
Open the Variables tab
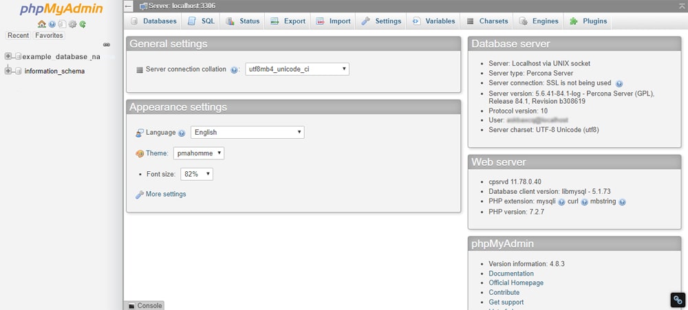433,21
